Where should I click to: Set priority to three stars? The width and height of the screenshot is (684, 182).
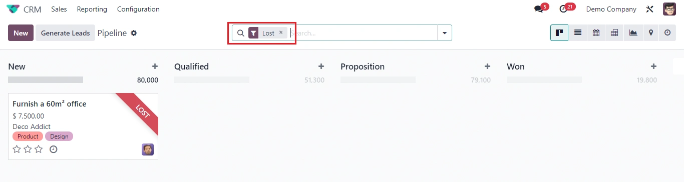point(39,149)
